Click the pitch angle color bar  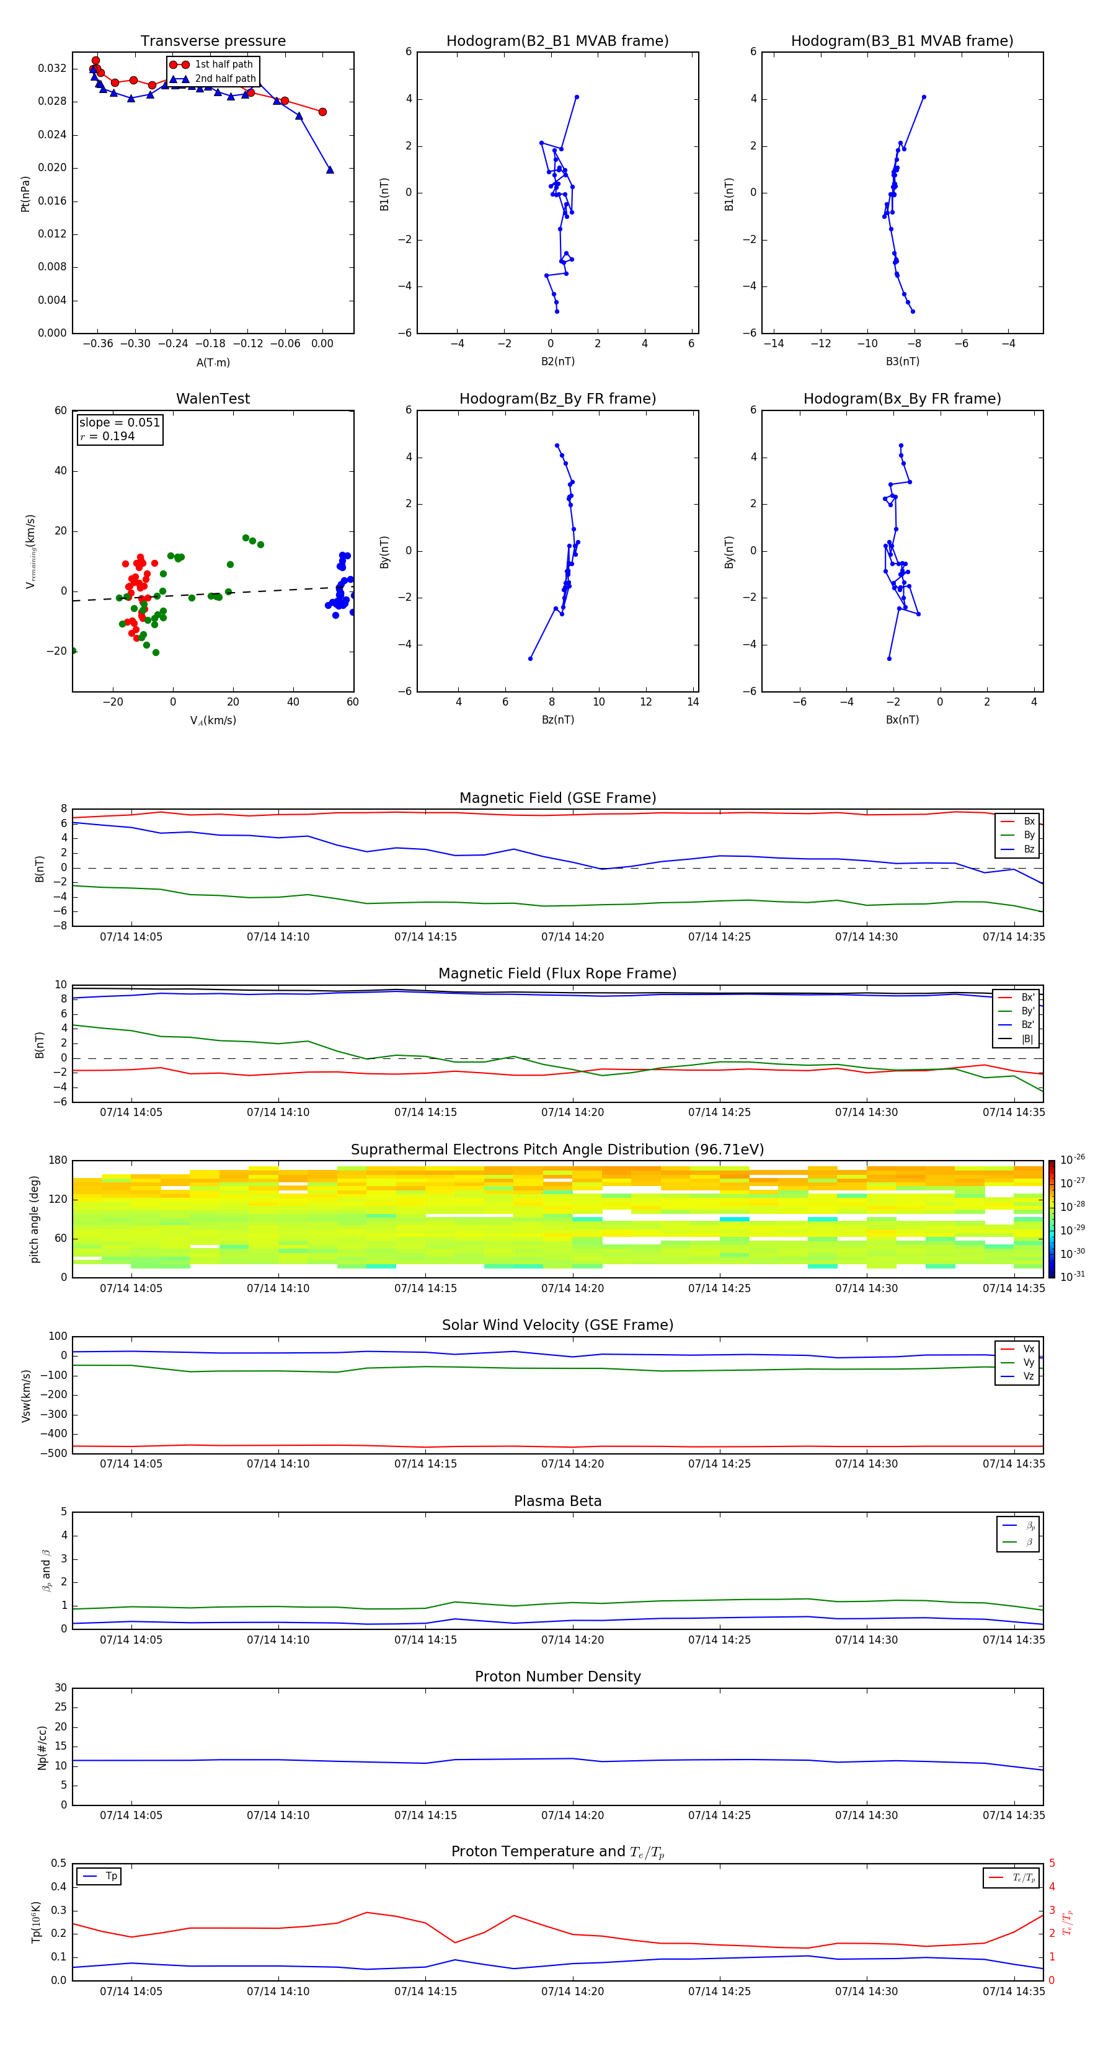click(1052, 1219)
